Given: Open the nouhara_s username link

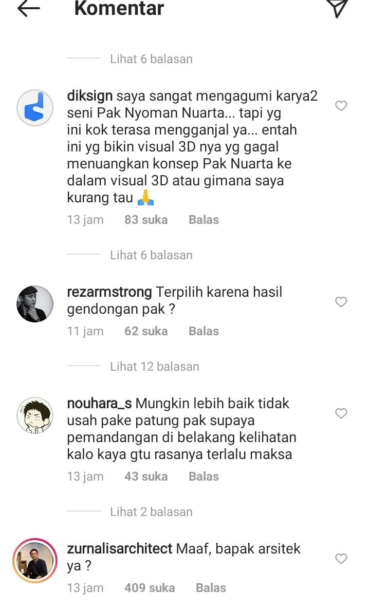Looking at the screenshot, I should 99,403.
